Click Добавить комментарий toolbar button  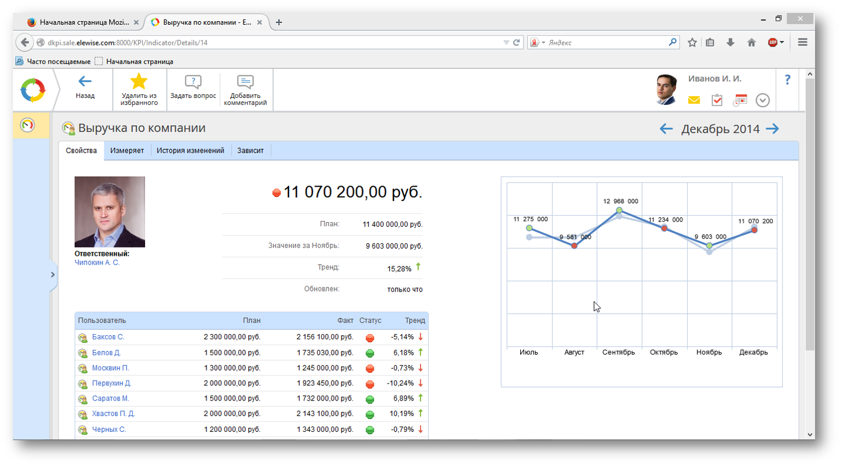(245, 90)
